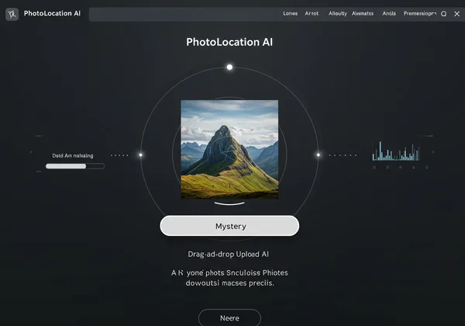Viewport: 465px width, 326px height.
Task: Click the left node on the circle
Action: 140,154
